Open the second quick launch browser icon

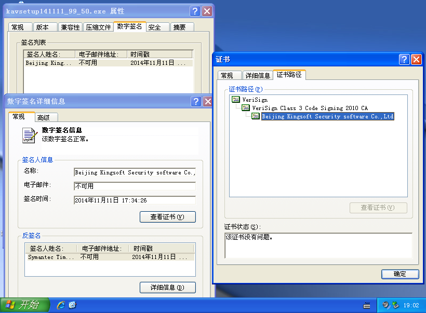[73, 305]
